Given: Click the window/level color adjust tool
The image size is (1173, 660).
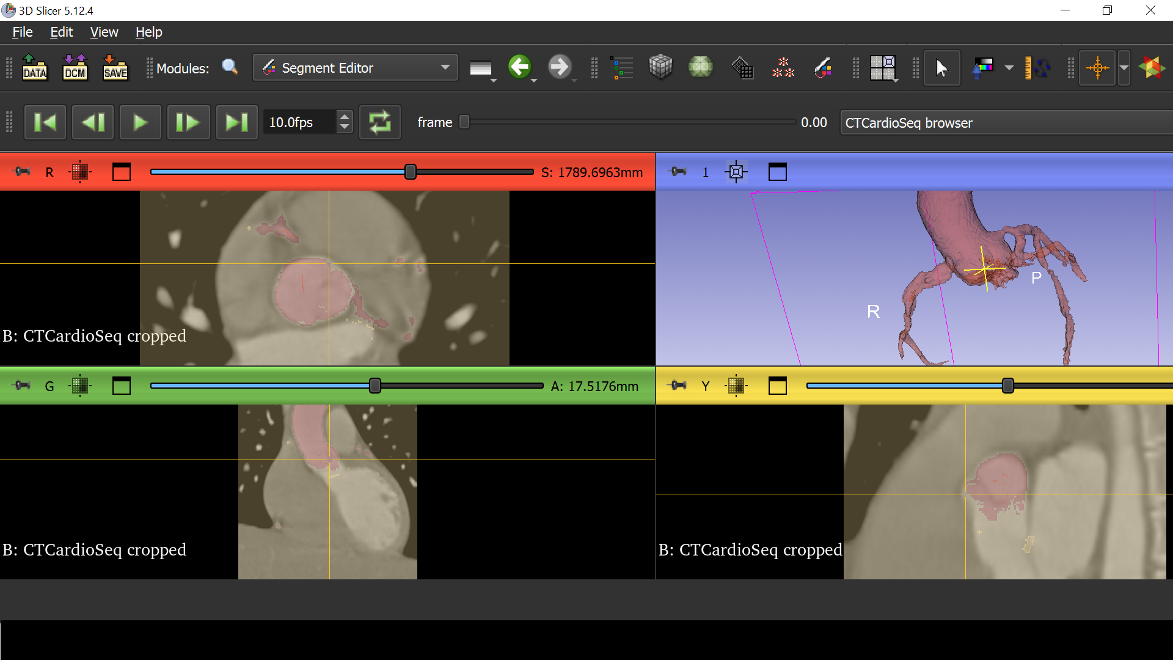Looking at the screenshot, I should coord(983,67).
